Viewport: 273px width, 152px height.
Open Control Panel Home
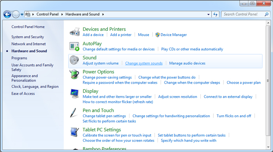point(28,27)
